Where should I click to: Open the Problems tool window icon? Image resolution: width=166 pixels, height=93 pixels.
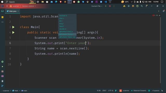pyautogui.click(x=2, y=81)
